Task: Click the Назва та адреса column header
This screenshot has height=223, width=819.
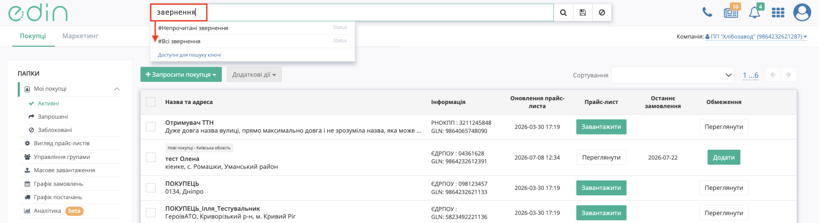Action: (x=189, y=102)
